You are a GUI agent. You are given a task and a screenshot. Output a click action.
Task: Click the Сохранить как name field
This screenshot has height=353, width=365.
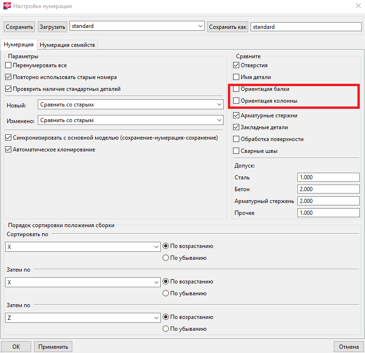click(305, 27)
